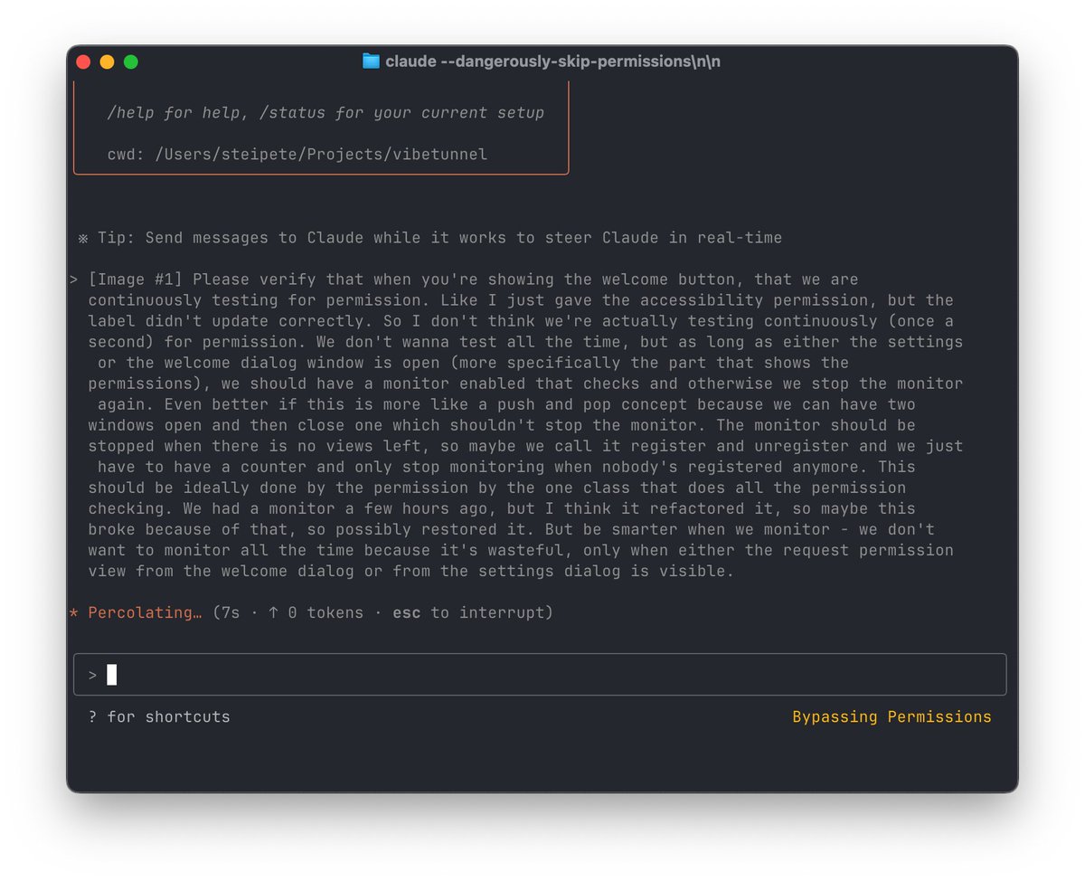Click the yellow minimize window button

(x=108, y=62)
